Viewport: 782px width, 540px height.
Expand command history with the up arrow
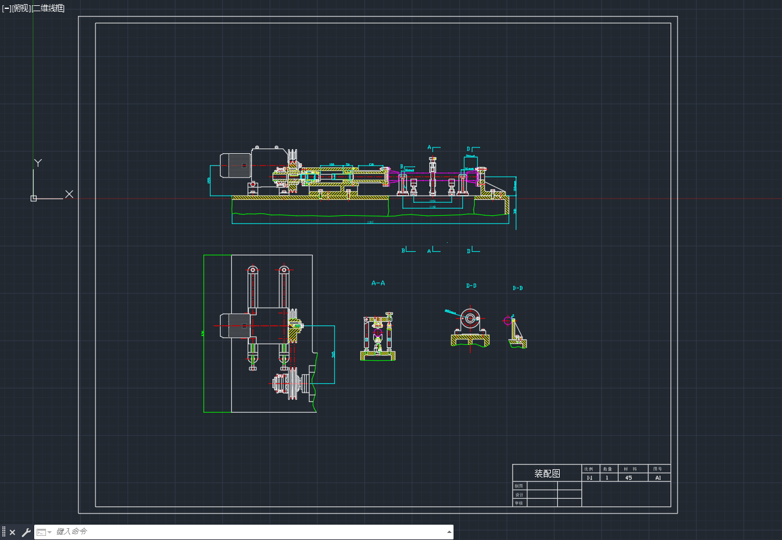pyautogui.click(x=449, y=532)
